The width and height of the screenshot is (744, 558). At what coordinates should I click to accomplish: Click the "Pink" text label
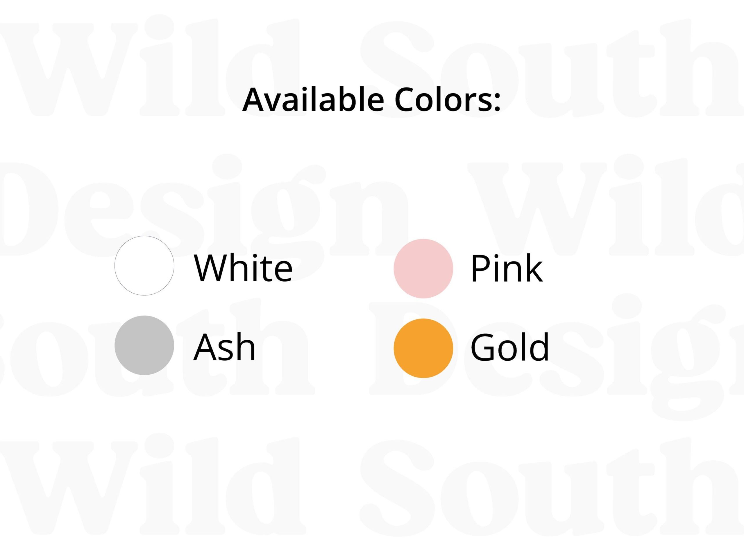point(507,268)
